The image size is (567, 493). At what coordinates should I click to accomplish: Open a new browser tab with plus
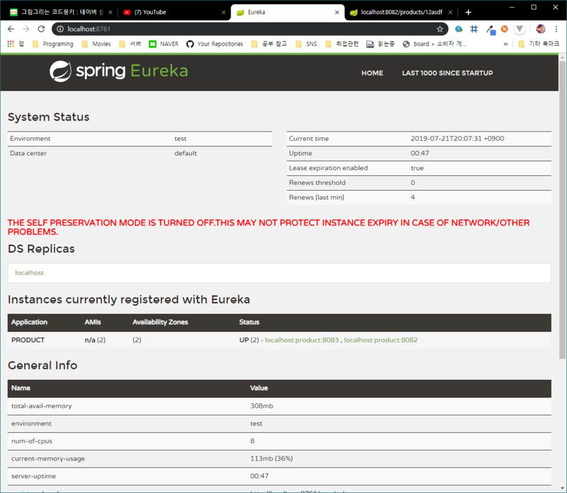[468, 12]
